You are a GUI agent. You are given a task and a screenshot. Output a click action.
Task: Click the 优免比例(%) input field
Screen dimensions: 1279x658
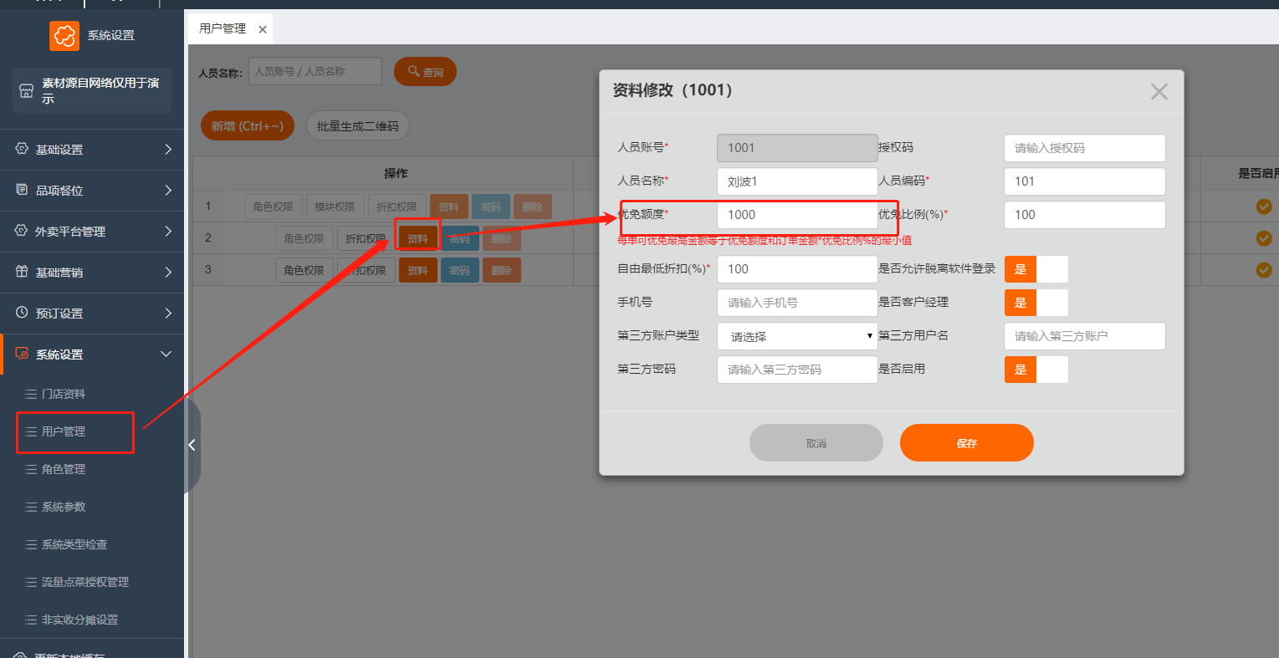coord(1084,215)
